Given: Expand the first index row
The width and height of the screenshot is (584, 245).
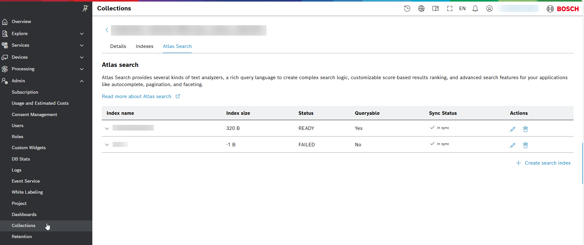Looking at the screenshot, I should click(107, 128).
